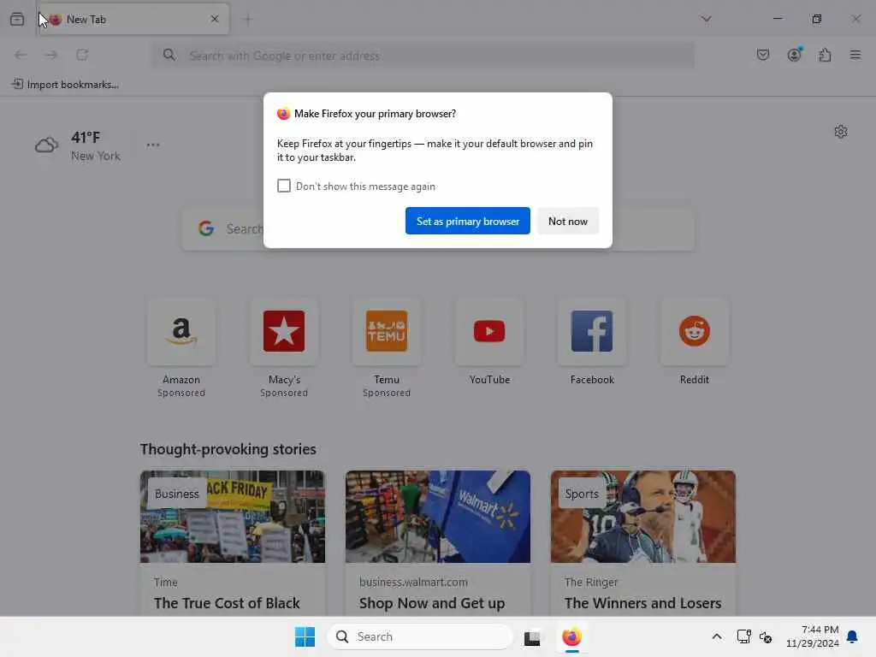Show hidden system tray icons
Viewport: 876px width, 657px height.
pyautogui.click(x=717, y=636)
